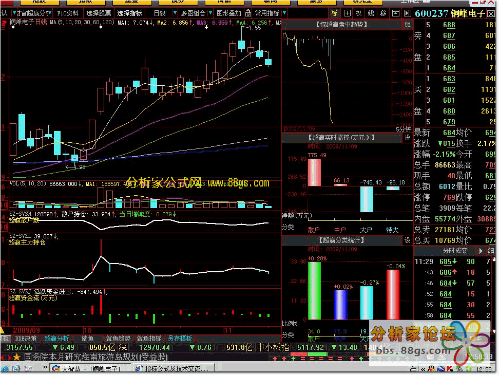This screenshot has height=375, width=499.
Task: Click the green 散户 bar in 超赢分类统计
Action: point(314,291)
